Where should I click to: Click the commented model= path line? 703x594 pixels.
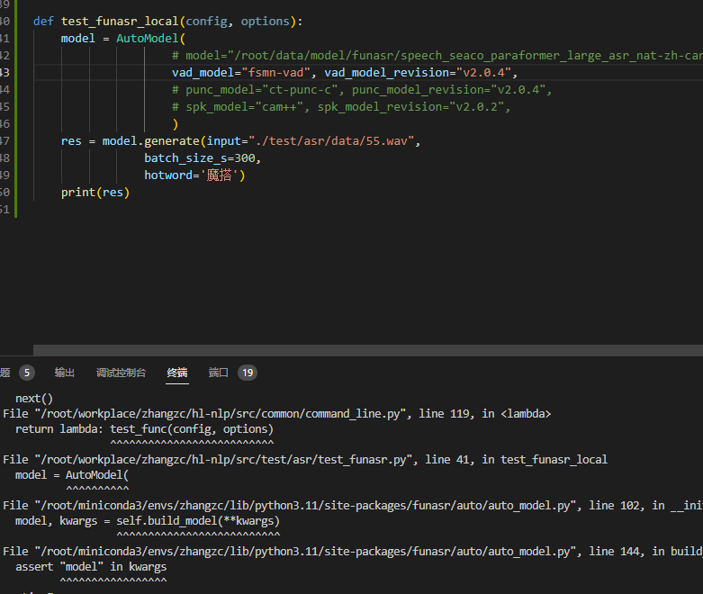[x=437, y=56]
